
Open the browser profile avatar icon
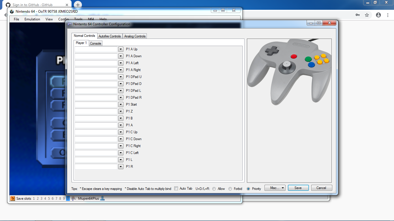pyautogui.click(x=378, y=15)
